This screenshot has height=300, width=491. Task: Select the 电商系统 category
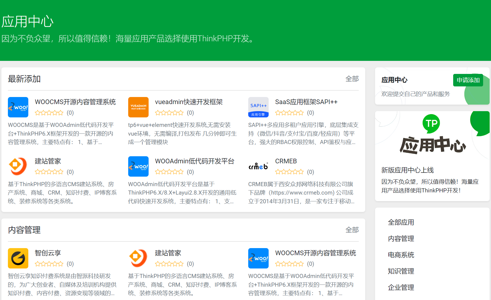pyautogui.click(x=401, y=255)
